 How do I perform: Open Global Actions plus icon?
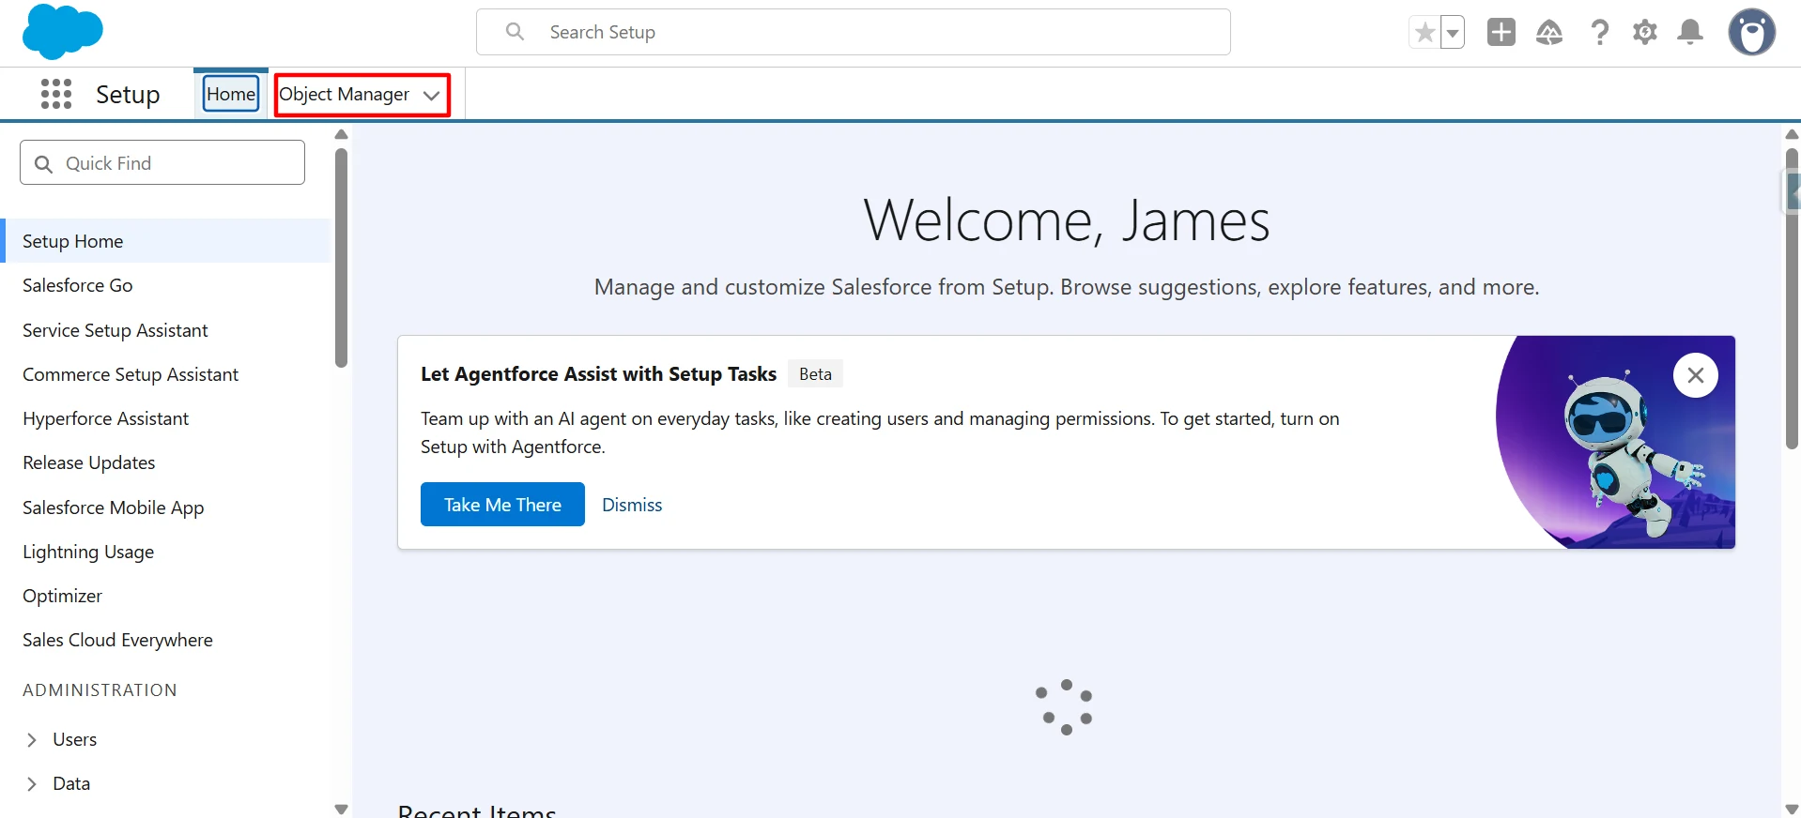(x=1501, y=32)
